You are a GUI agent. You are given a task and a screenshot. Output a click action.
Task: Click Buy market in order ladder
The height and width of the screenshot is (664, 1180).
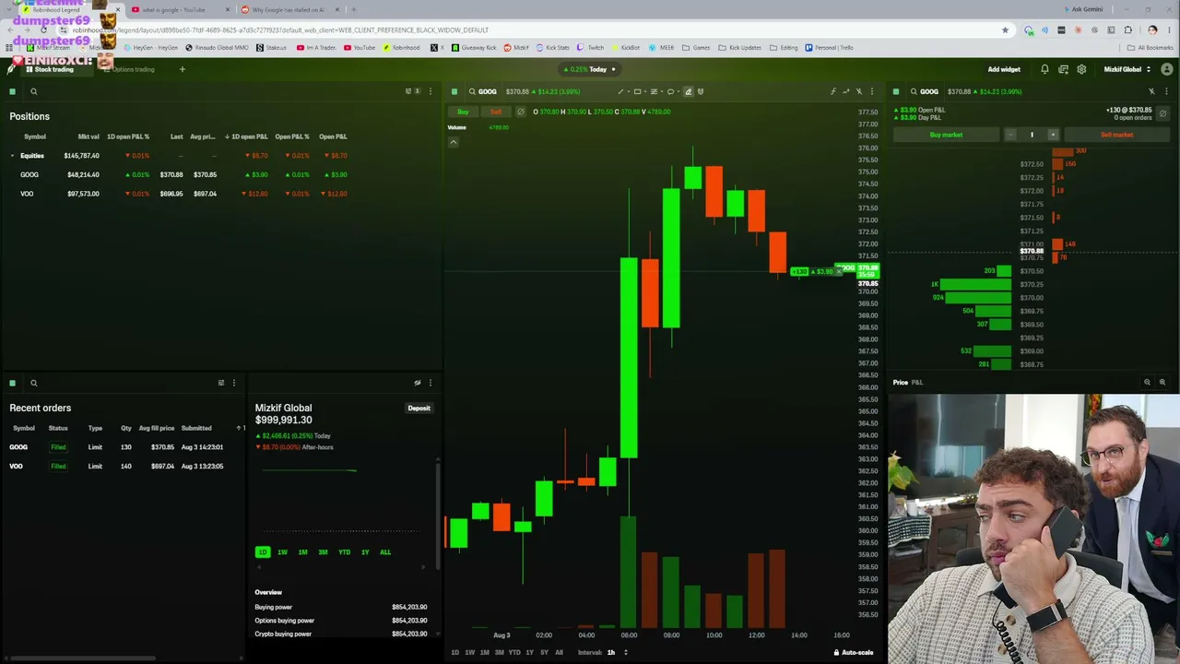946,135
